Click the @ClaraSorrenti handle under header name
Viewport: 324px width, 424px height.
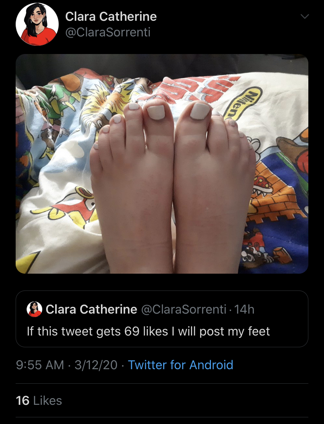(108, 32)
